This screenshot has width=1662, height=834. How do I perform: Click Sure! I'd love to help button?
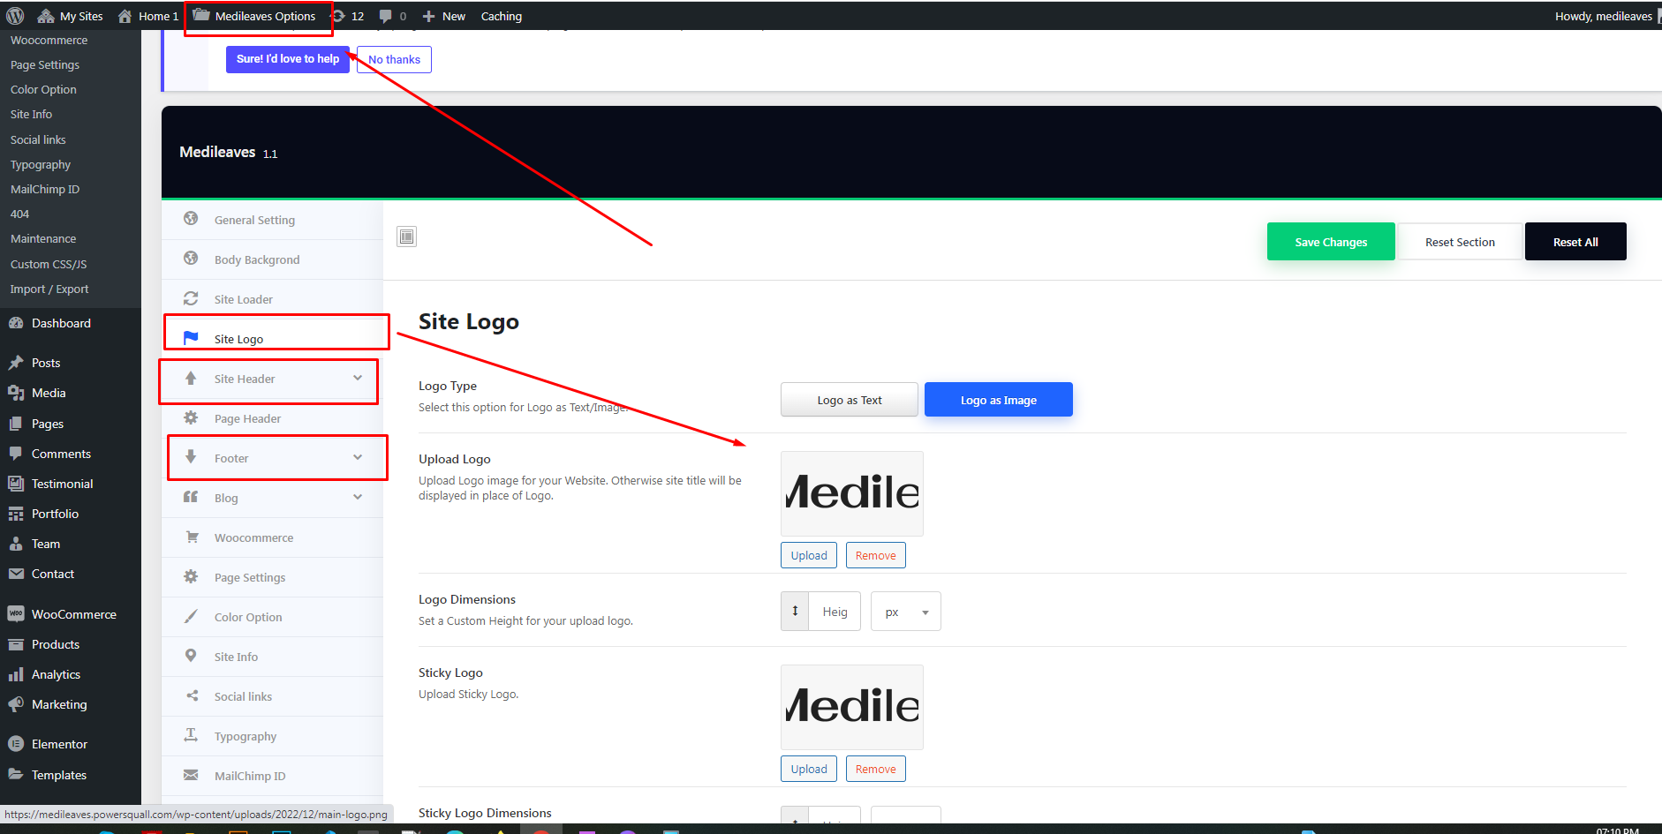pos(288,59)
